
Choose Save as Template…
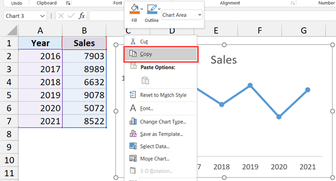[160, 134]
